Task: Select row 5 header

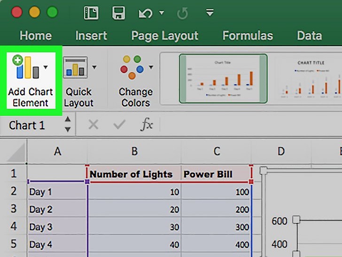Action: pyautogui.click(x=14, y=243)
